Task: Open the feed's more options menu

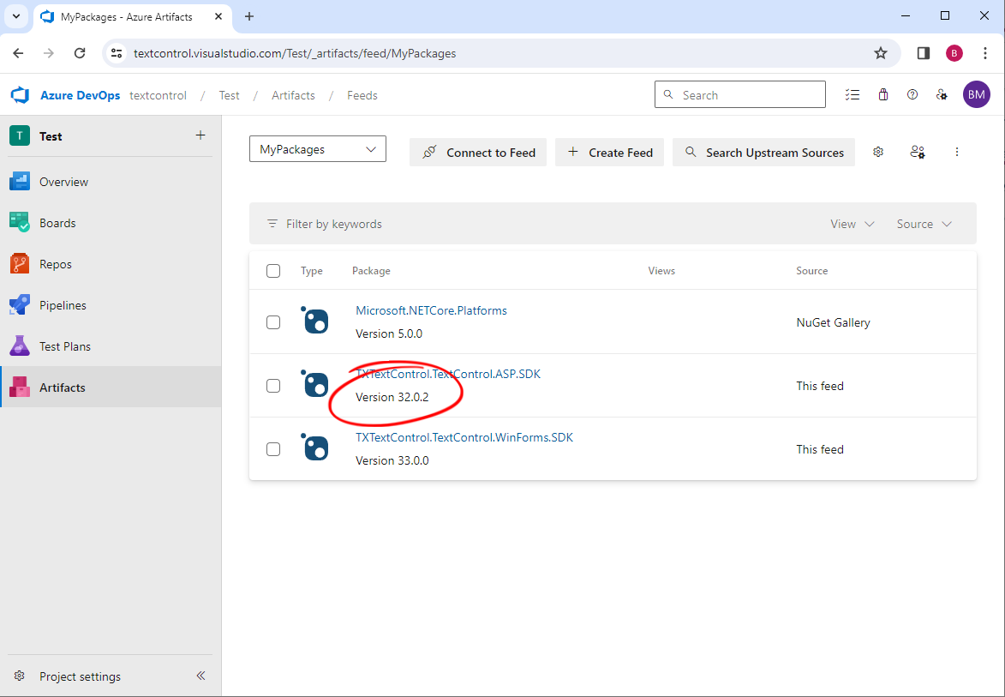Action: [x=957, y=152]
